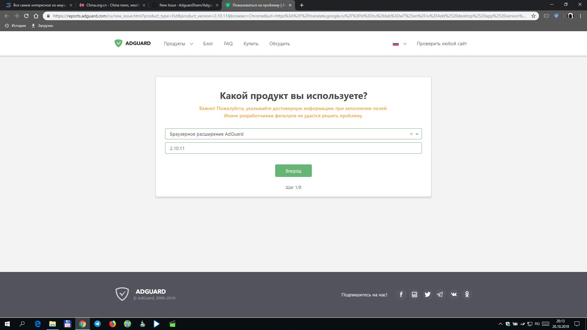
Task: Open Windows Start menu
Action: coord(7,324)
